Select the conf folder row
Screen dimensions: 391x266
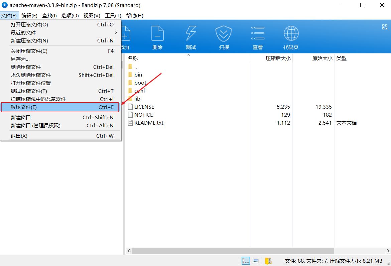pyautogui.click(x=258, y=91)
